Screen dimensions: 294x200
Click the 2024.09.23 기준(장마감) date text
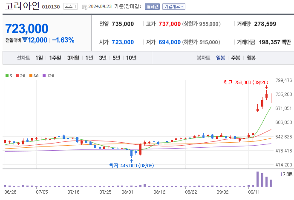pyautogui.click(x=115, y=6)
